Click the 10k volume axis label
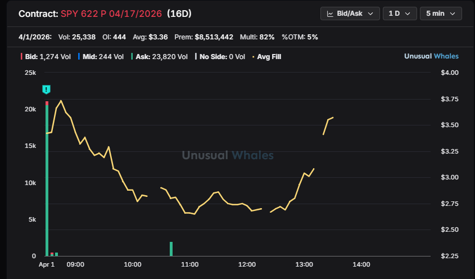 click(30, 183)
